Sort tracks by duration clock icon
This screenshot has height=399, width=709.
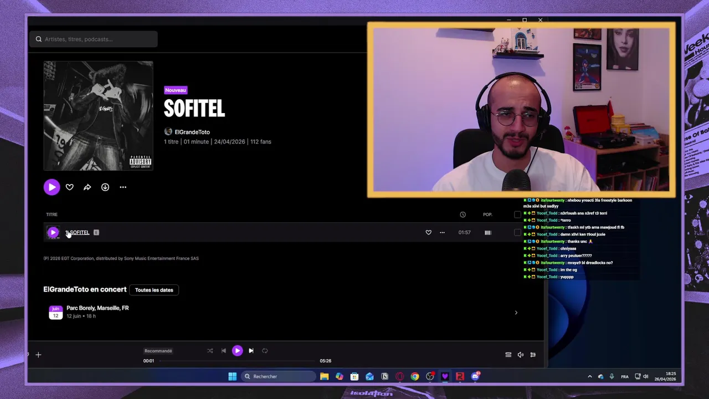[463, 214]
